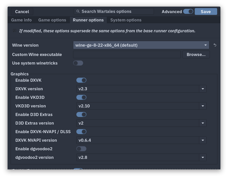Enable Use system winetricks
This screenshot has width=228, height=178.
[78, 63]
